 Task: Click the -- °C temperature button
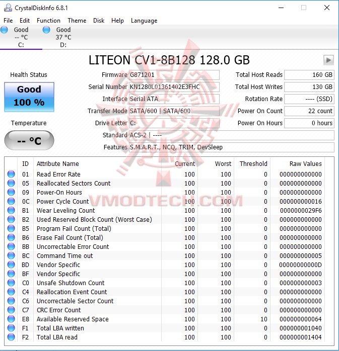tap(29, 141)
